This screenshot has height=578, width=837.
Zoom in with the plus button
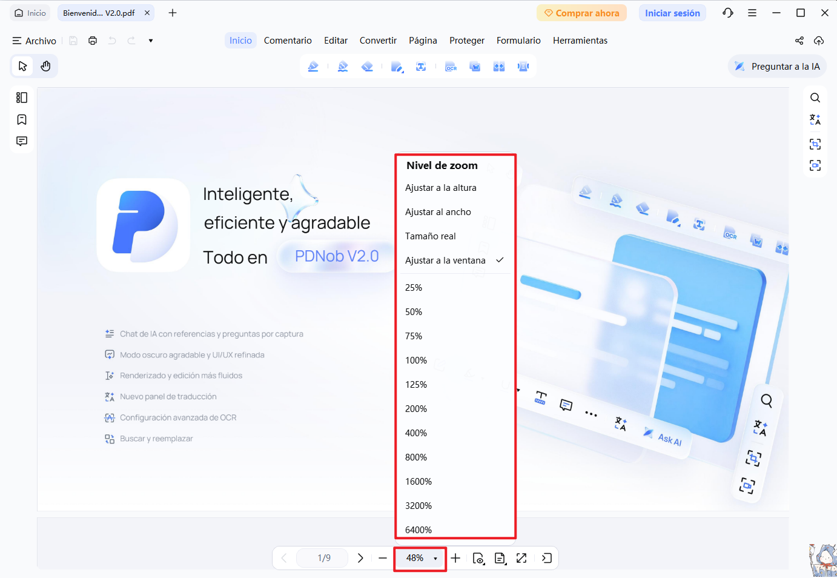(455, 558)
